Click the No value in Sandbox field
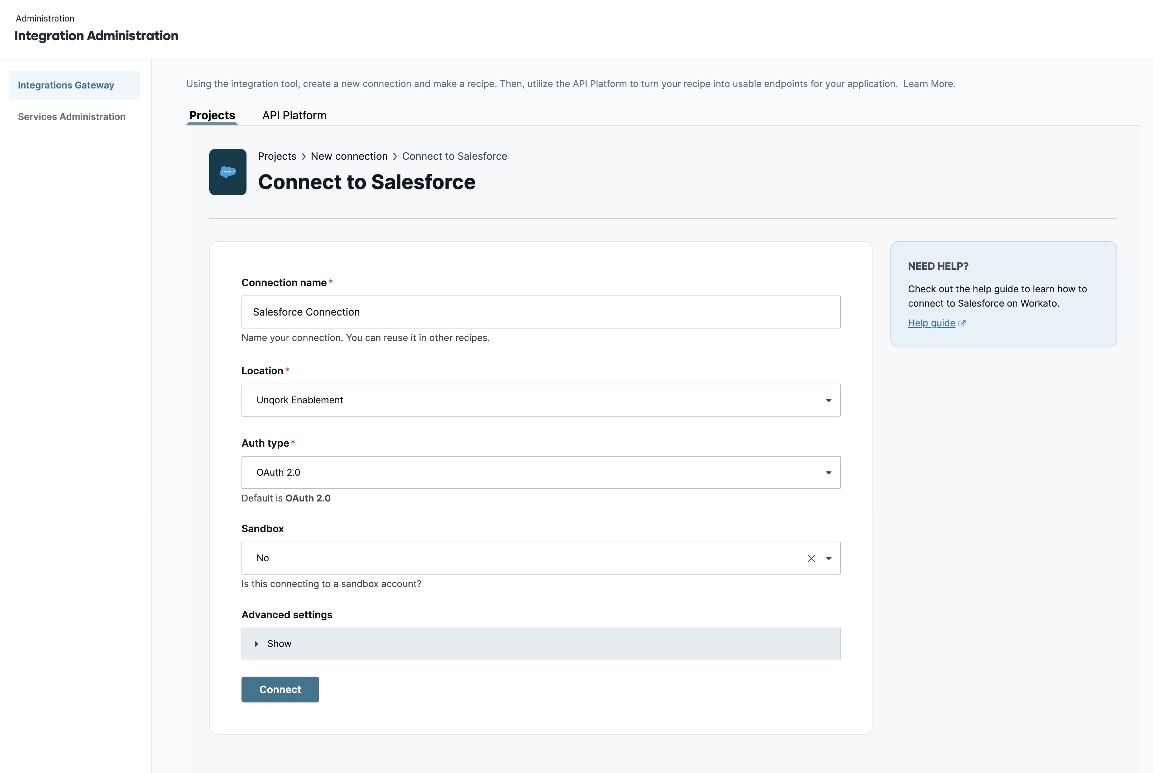 262,558
